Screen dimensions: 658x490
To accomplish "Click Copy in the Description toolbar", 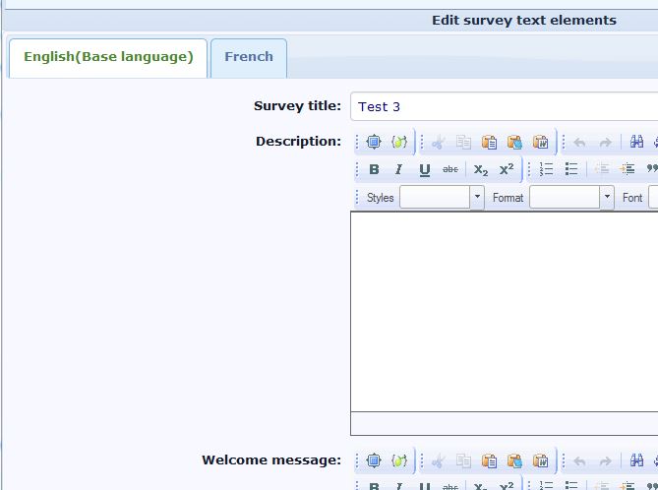I will pyautogui.click(x=463, y=142).
